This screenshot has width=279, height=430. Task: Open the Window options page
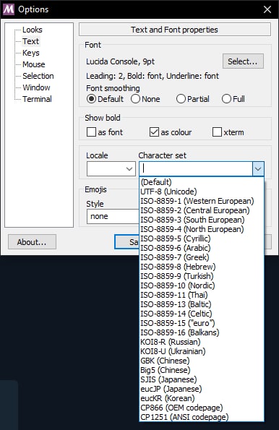click(36, 87)
